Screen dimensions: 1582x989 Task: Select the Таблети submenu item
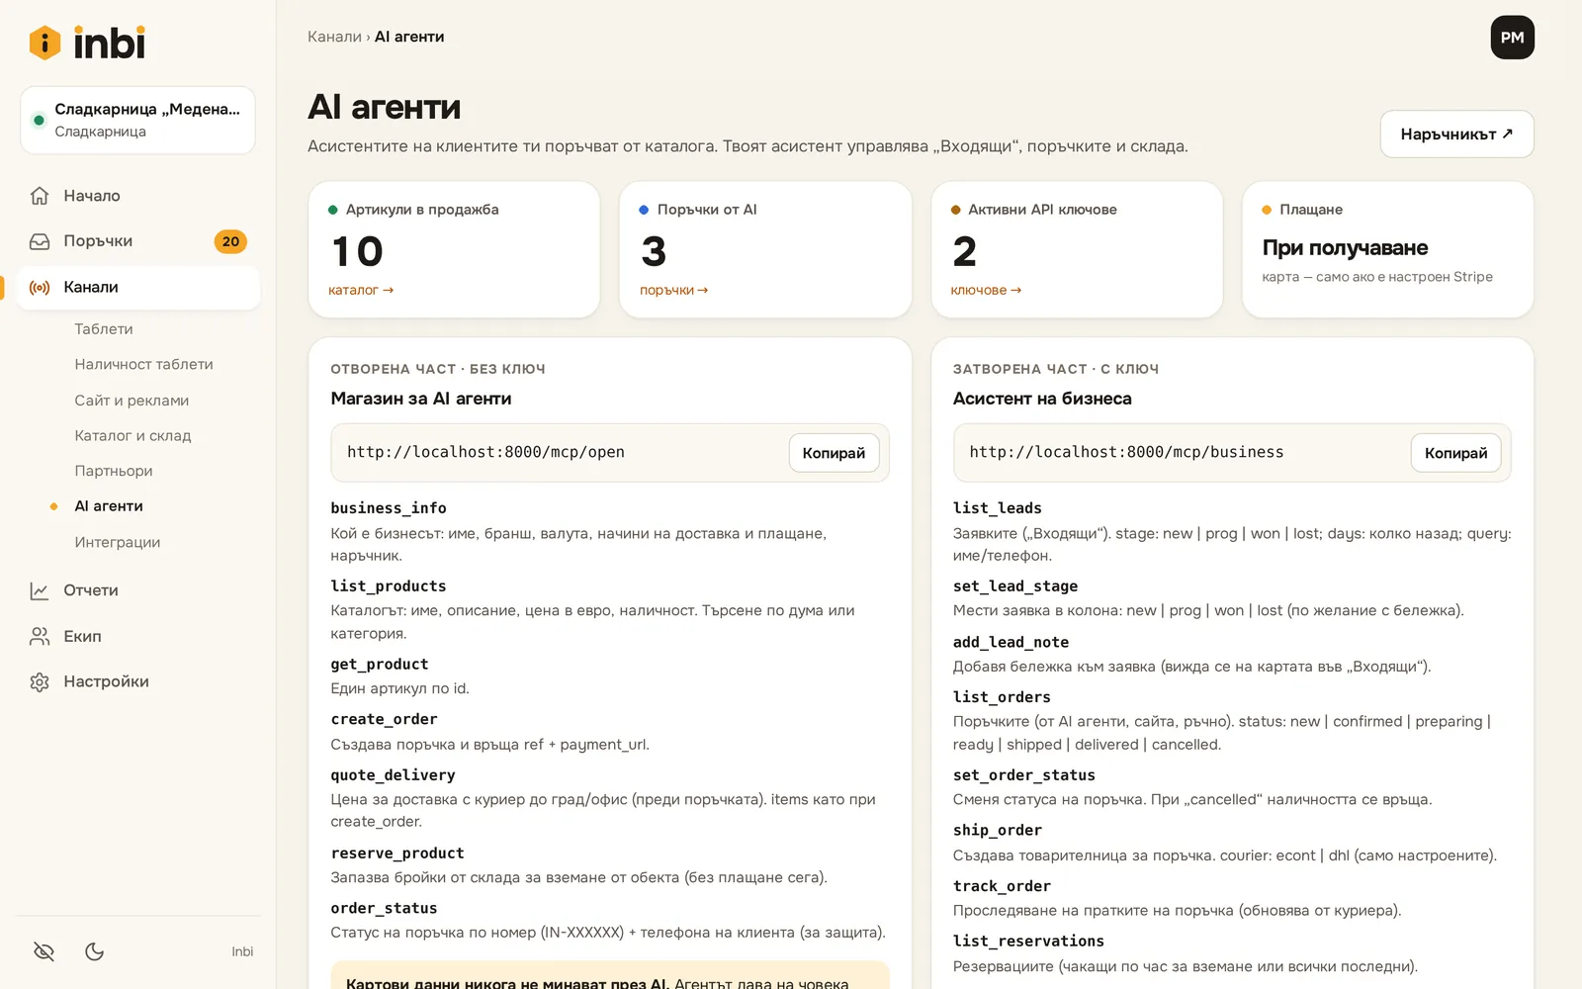(x=104, y=329)
